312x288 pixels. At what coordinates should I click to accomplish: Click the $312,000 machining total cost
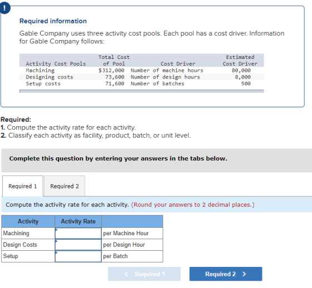[x=111, y=70]
